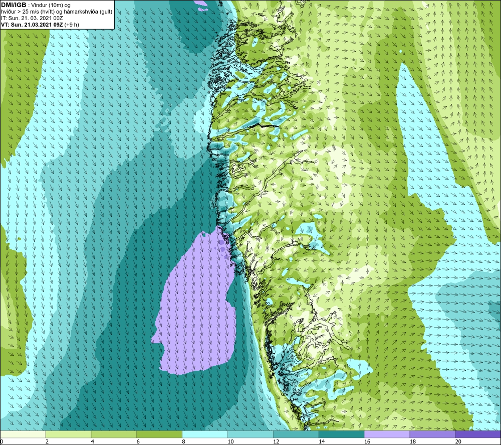Click the 4-6 m/s green legend swatch

(x=114, y=434)
